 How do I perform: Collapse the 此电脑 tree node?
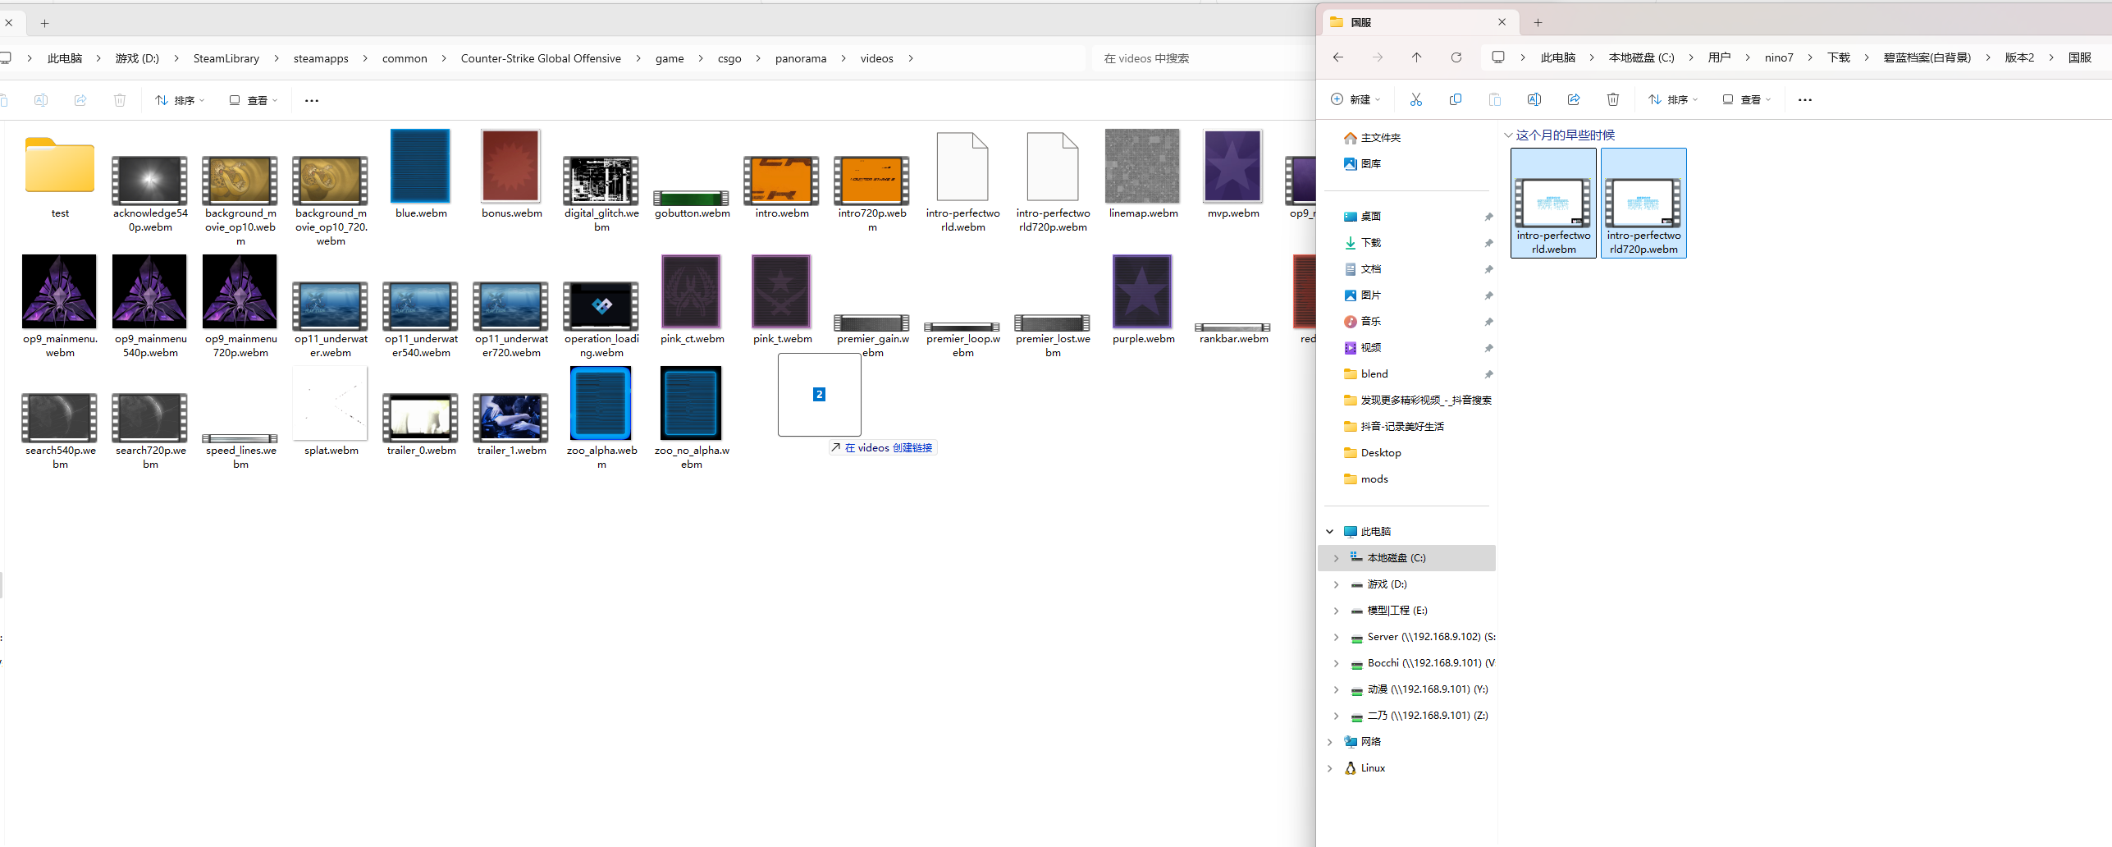click(1329, 532)
